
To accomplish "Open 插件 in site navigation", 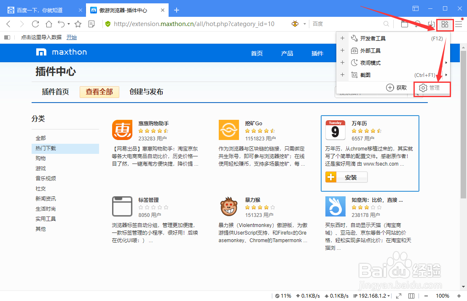I will [x=317, y=53].
